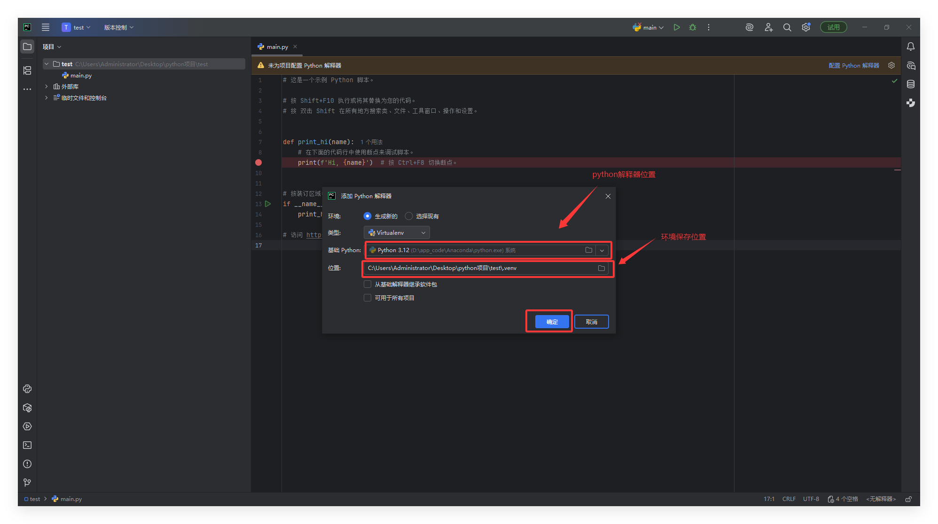Open the 版本控制 menu
This screenshot has width=938, height=524.
click(x=118, y=27)
